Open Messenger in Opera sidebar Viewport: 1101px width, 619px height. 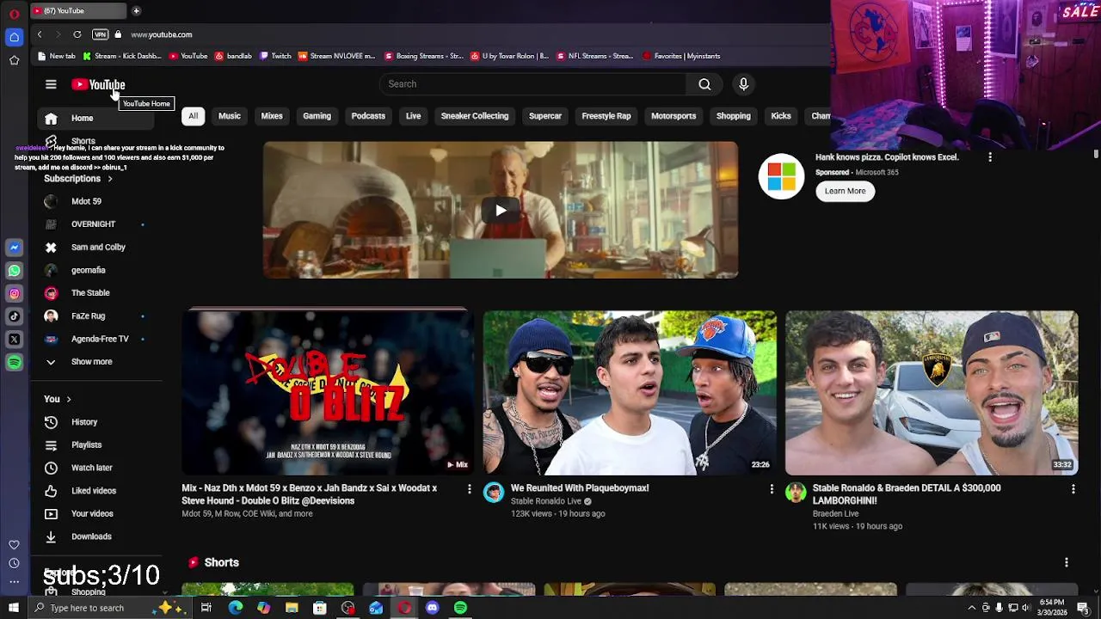click(x=14, y=248)
